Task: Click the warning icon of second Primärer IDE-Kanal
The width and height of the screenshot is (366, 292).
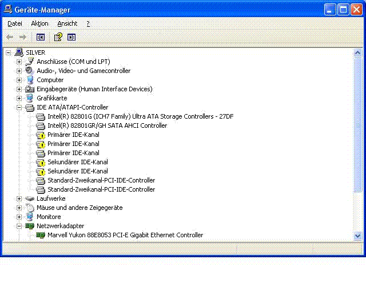Action: tap(41, 144)
